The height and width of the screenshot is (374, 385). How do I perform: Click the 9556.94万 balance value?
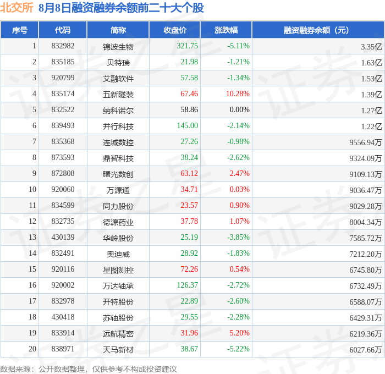point(366,142)
